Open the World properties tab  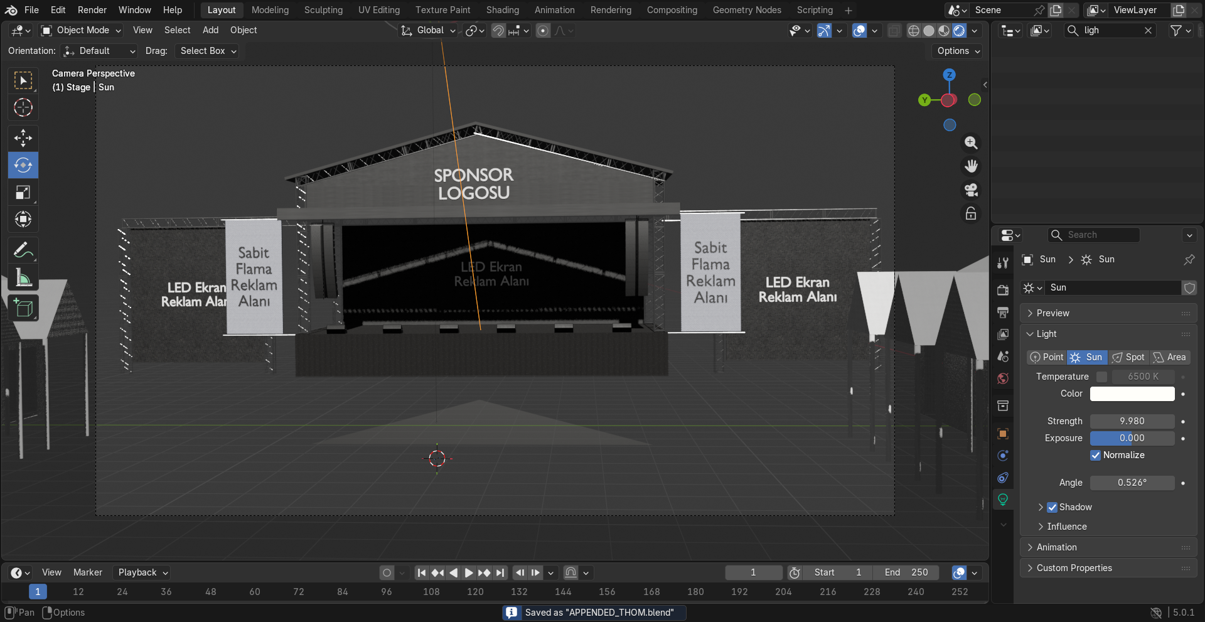(x=1003, y=378)
